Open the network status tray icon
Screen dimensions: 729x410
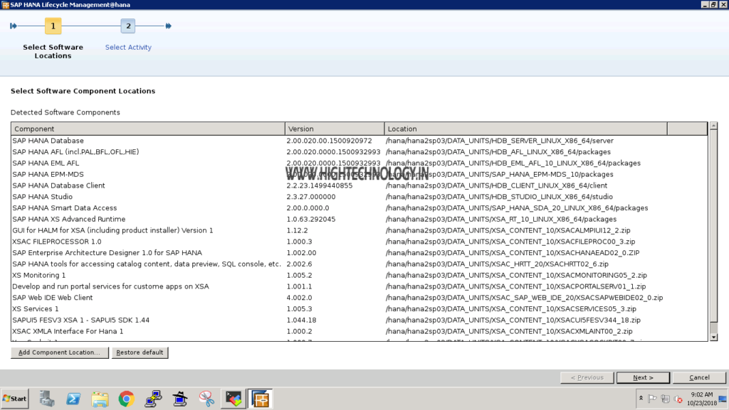coord(666,399)
